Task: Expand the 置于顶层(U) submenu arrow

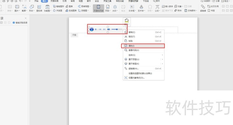Action: click(163, 59)
